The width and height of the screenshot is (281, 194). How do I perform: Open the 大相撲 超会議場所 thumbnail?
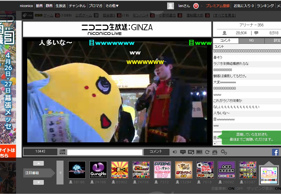point(226,170)
